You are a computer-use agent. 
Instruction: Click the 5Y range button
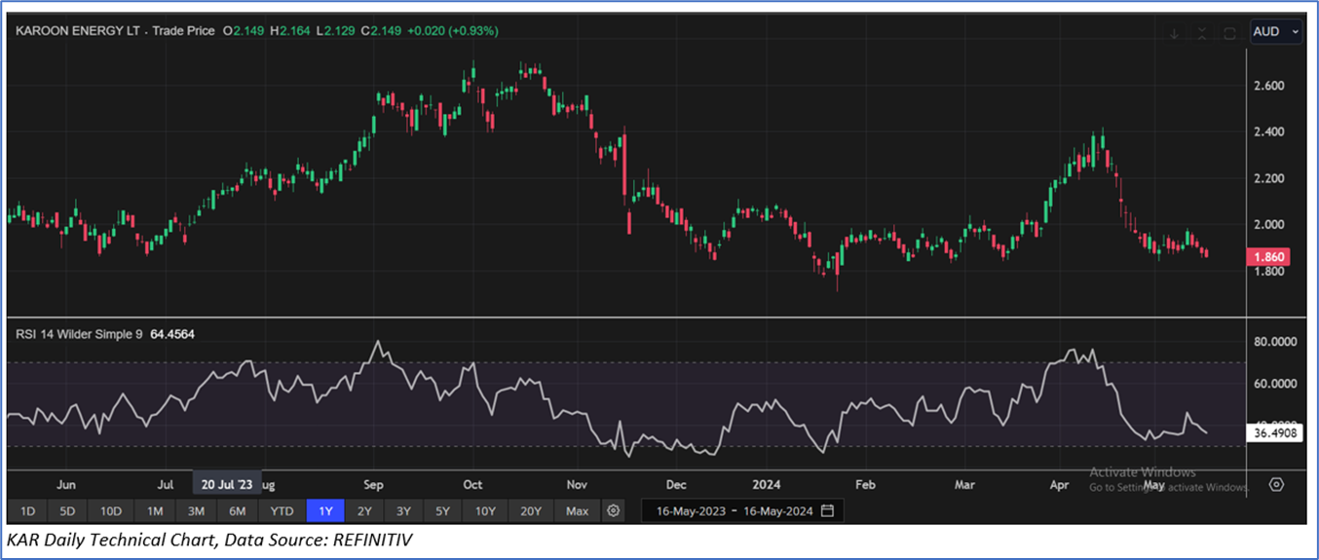442,510
